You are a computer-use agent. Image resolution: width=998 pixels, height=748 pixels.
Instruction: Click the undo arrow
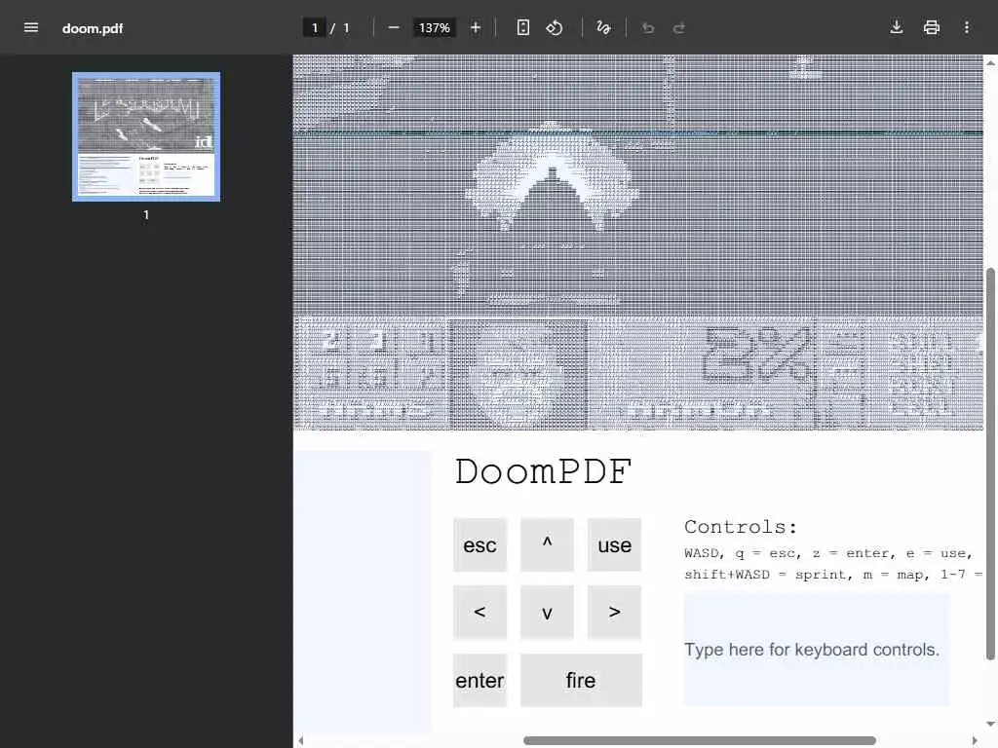coord(648,27)
